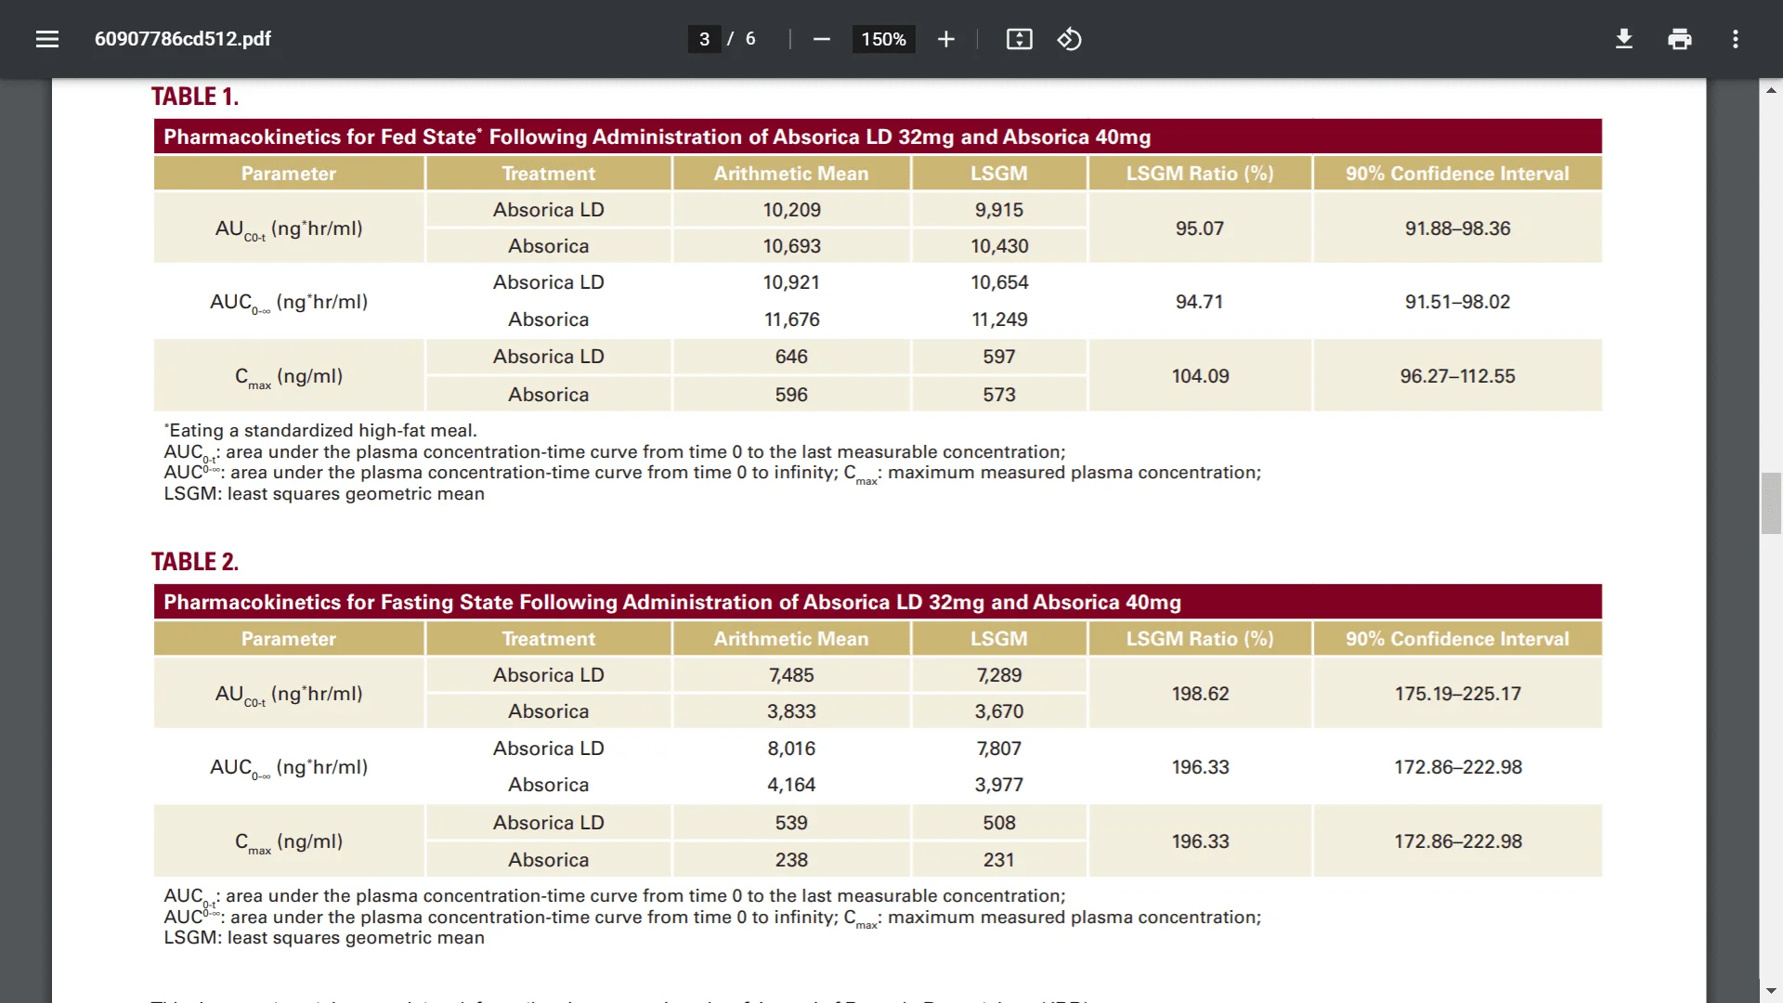
Task: Select the value 11,249
Action: pyautogui.click(x=1000, y=319)
